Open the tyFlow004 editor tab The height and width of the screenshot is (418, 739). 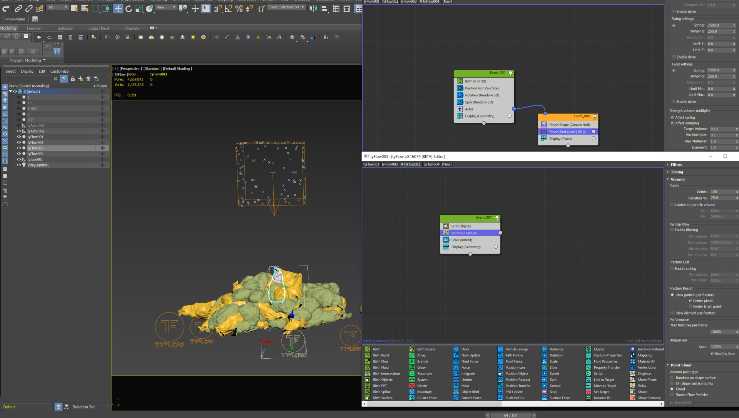(x=431, y=164)
